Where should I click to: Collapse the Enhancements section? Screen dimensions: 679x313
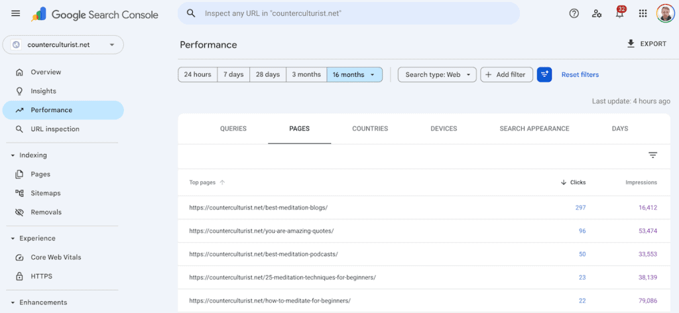point(13,302)
